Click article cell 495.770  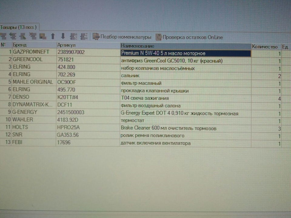point(88,90)
